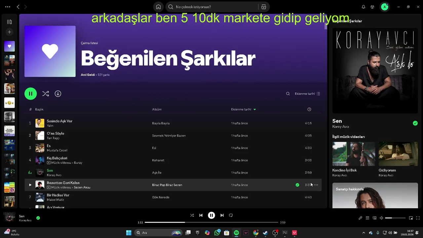Pause playback in bottom player bar
The width and height of the screenshot is (423, 238).
[211, 215]
